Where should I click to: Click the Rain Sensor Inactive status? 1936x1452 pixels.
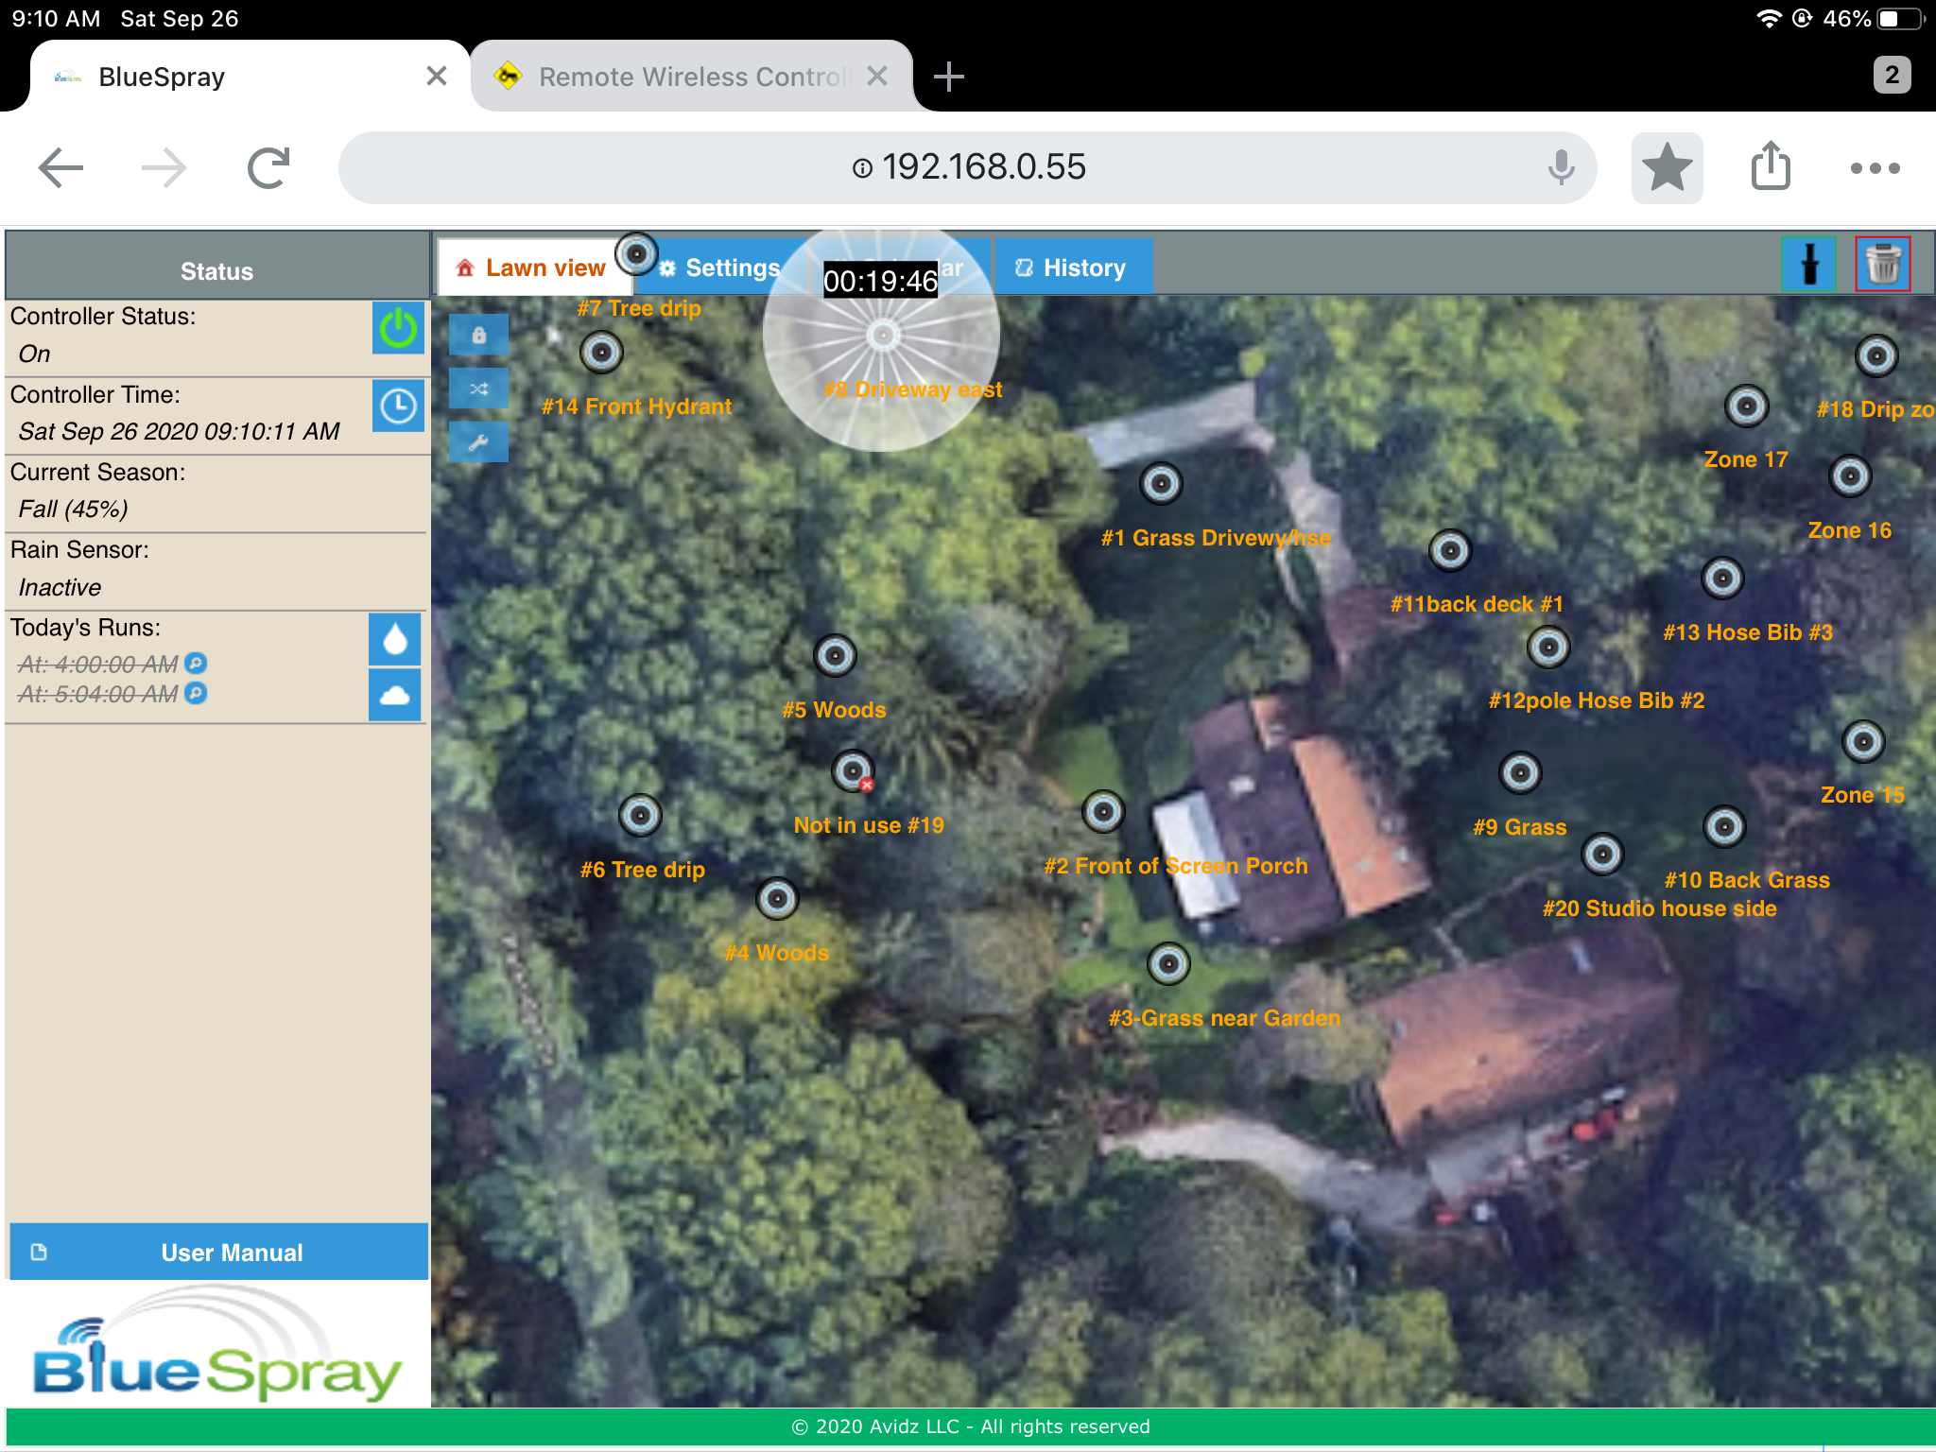(x=60, y=587)
